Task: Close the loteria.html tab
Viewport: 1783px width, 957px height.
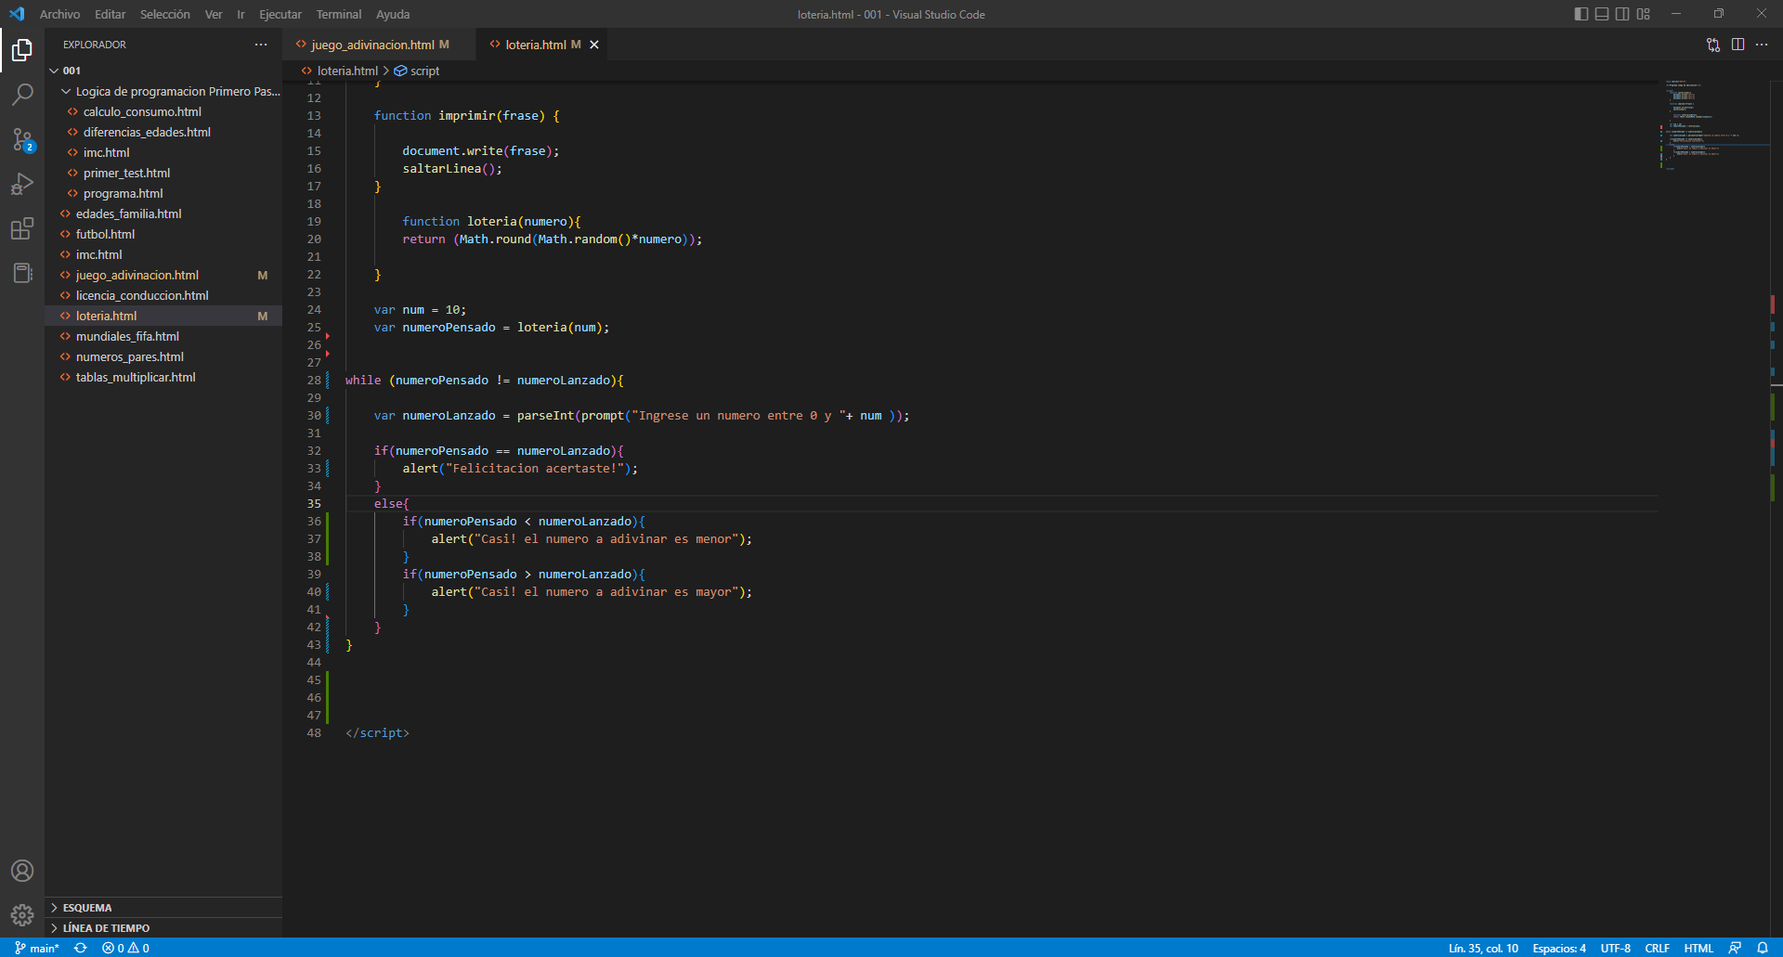Action: 594,45
